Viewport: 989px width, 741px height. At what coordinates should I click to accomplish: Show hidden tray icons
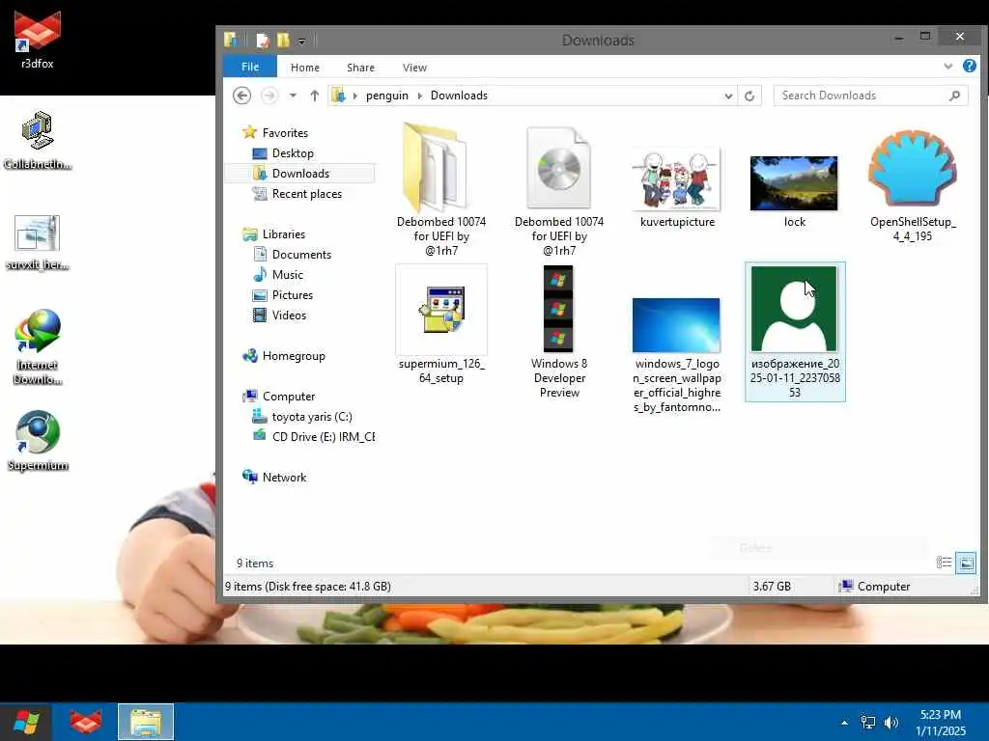coord(844,723)
